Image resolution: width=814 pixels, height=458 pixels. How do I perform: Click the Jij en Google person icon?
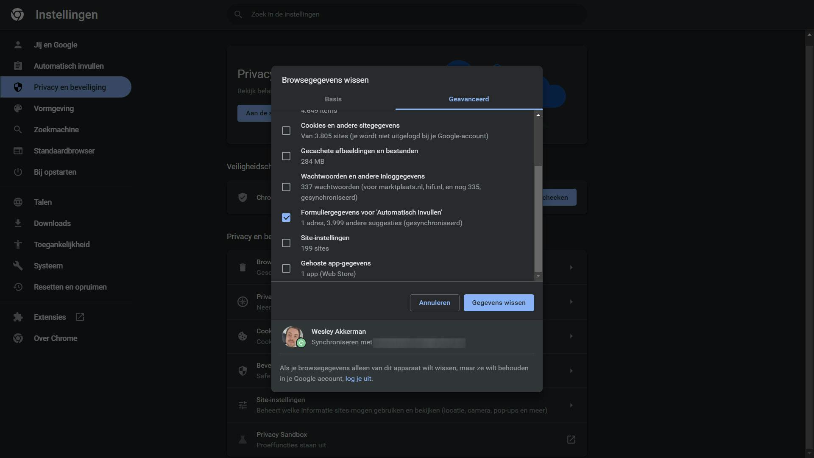18,45
